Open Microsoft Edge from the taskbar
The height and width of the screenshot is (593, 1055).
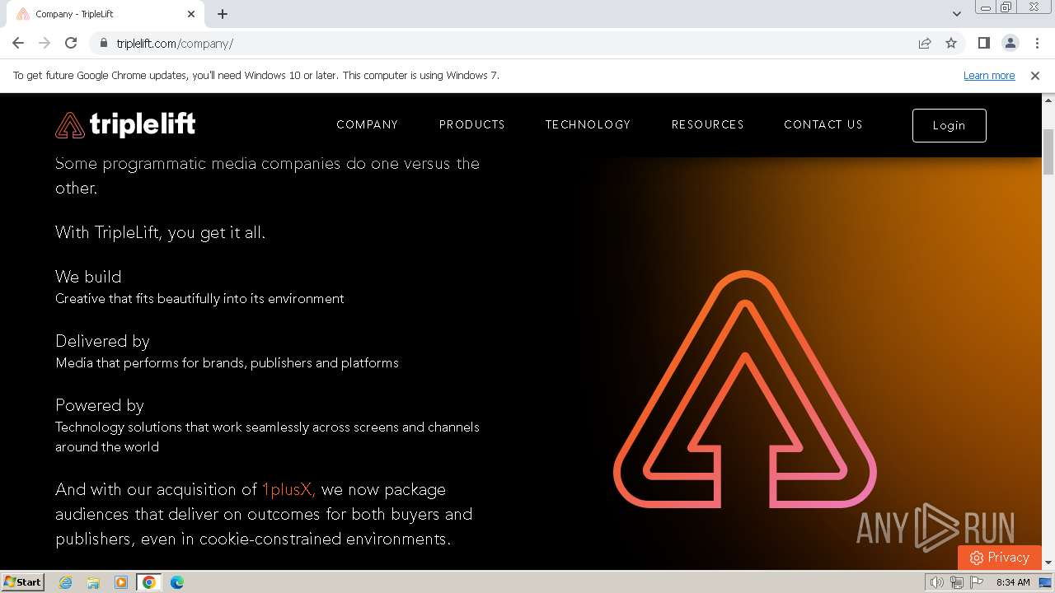pos(177,582)
